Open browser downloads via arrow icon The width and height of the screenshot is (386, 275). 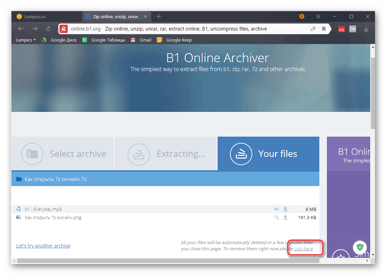click(366, 29)
